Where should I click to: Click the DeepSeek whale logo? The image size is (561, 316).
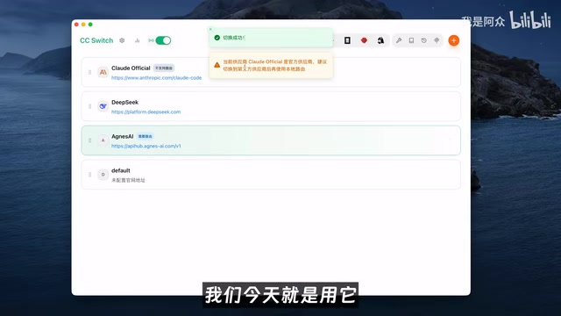click(x=103, y=106)
